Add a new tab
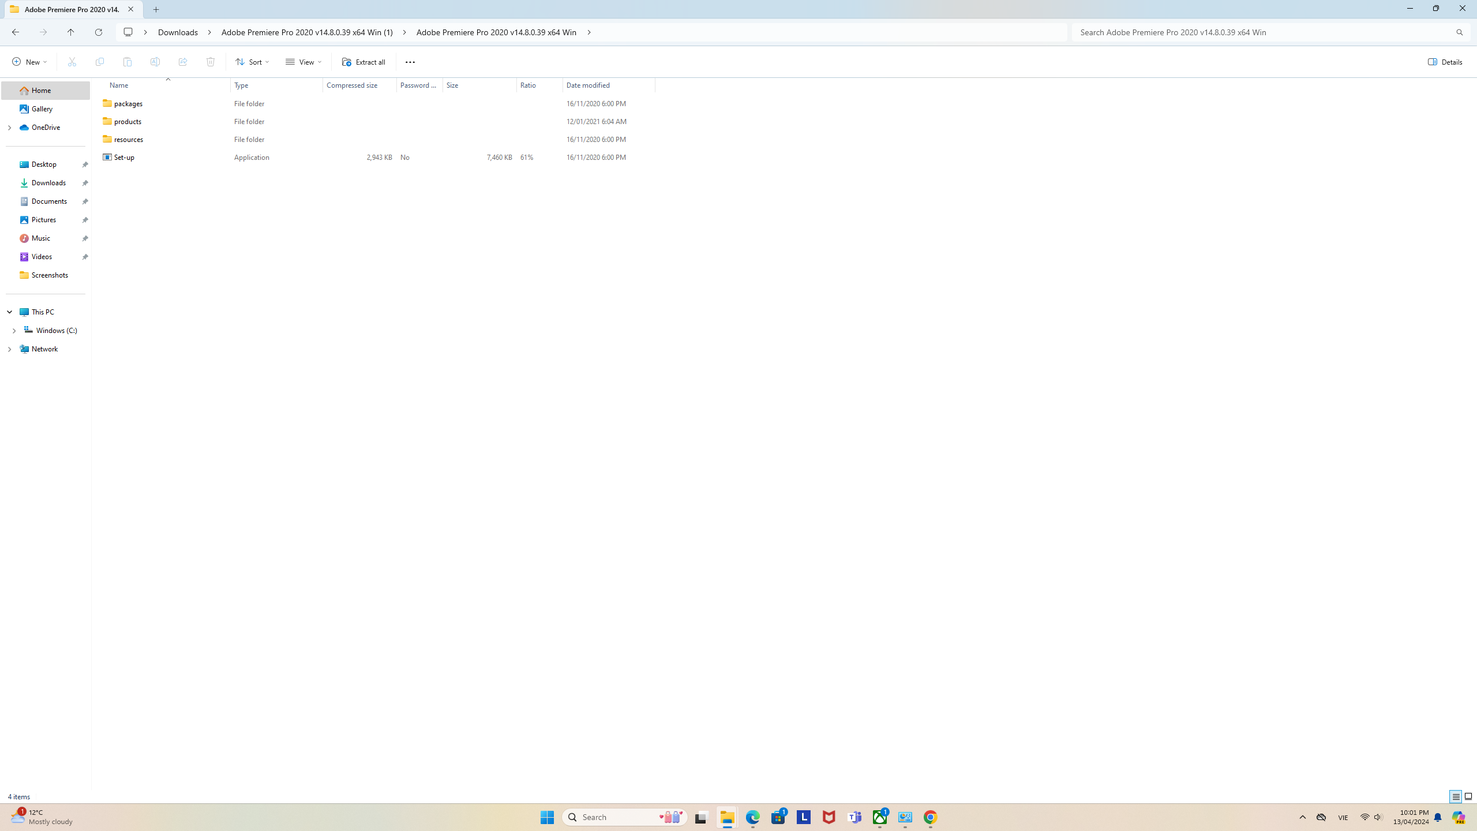The height and width of the screenshot is (831, 1477). pyautogui.click(x=156, y=9)
